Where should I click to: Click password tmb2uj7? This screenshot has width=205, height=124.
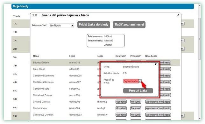(101, 108)
